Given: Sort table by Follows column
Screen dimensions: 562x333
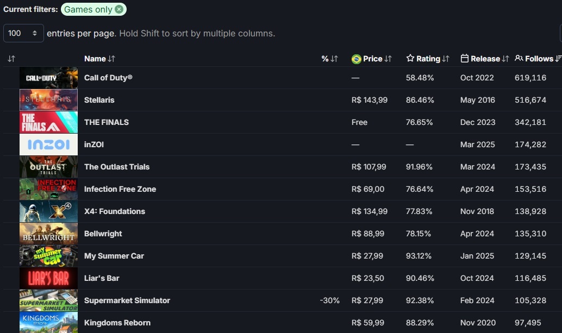Looking at the screenshot, I should click(x=538, y=59).
